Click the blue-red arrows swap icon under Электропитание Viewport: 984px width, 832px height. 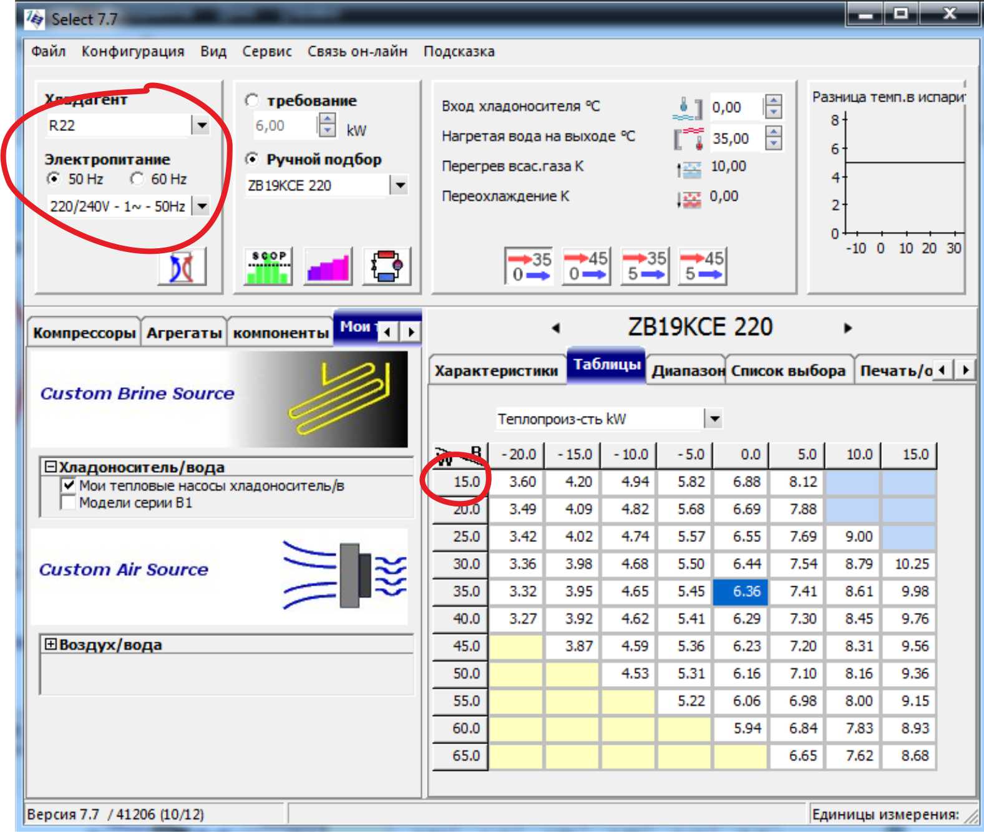[182, 267]
